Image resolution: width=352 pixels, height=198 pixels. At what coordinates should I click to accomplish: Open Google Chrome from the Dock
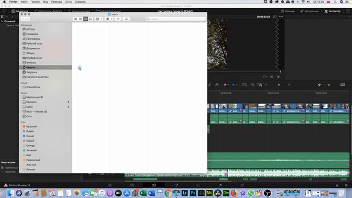click(x=168, y=193)
